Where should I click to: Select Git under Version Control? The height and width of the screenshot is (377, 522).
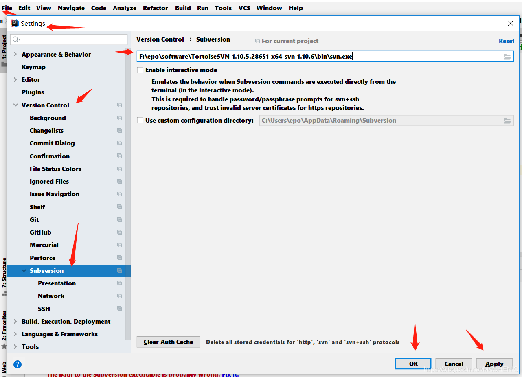pos(34,220)
